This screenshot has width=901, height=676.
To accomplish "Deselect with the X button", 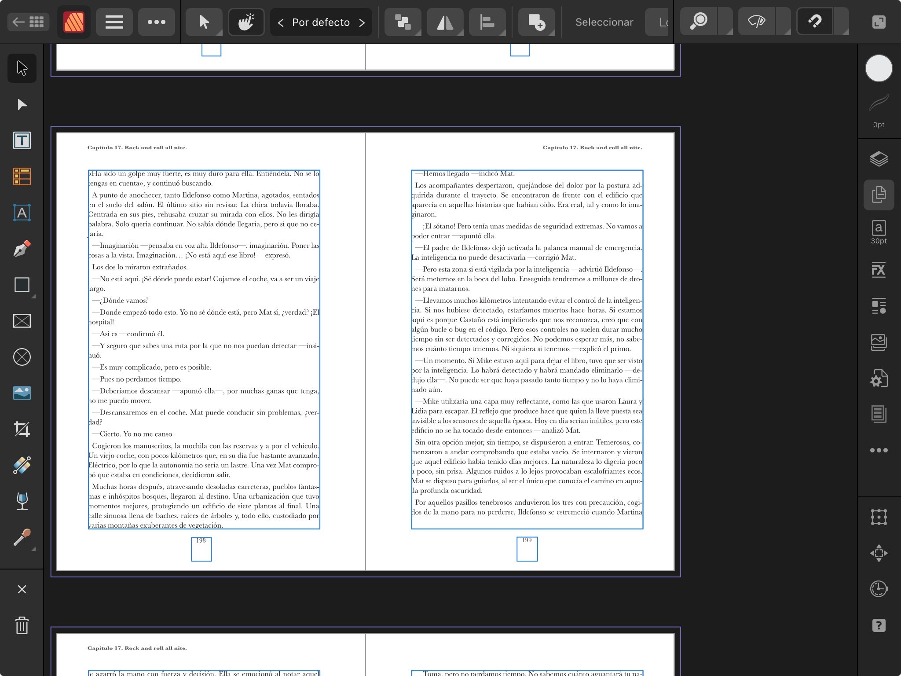I will [22, 589].
